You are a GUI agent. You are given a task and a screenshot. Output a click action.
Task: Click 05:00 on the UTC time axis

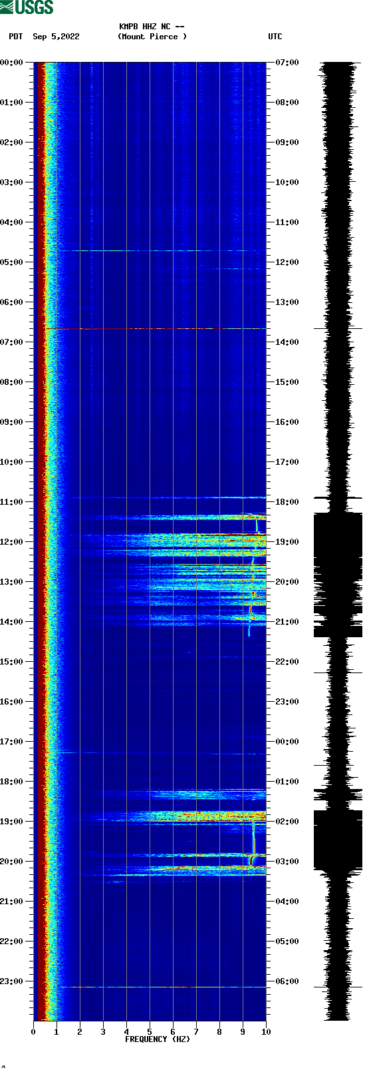pyautogui.click(x=287, y=941)
